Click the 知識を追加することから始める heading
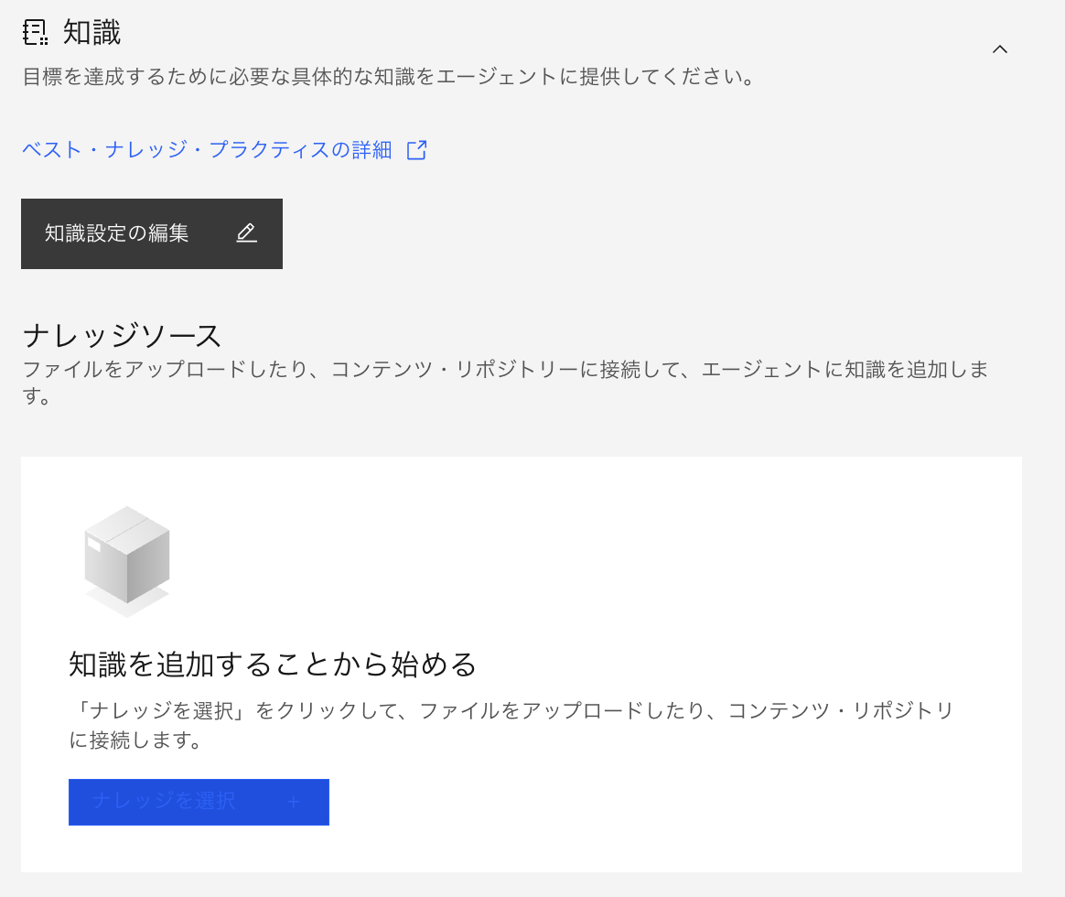 click(x=273, y=664)
